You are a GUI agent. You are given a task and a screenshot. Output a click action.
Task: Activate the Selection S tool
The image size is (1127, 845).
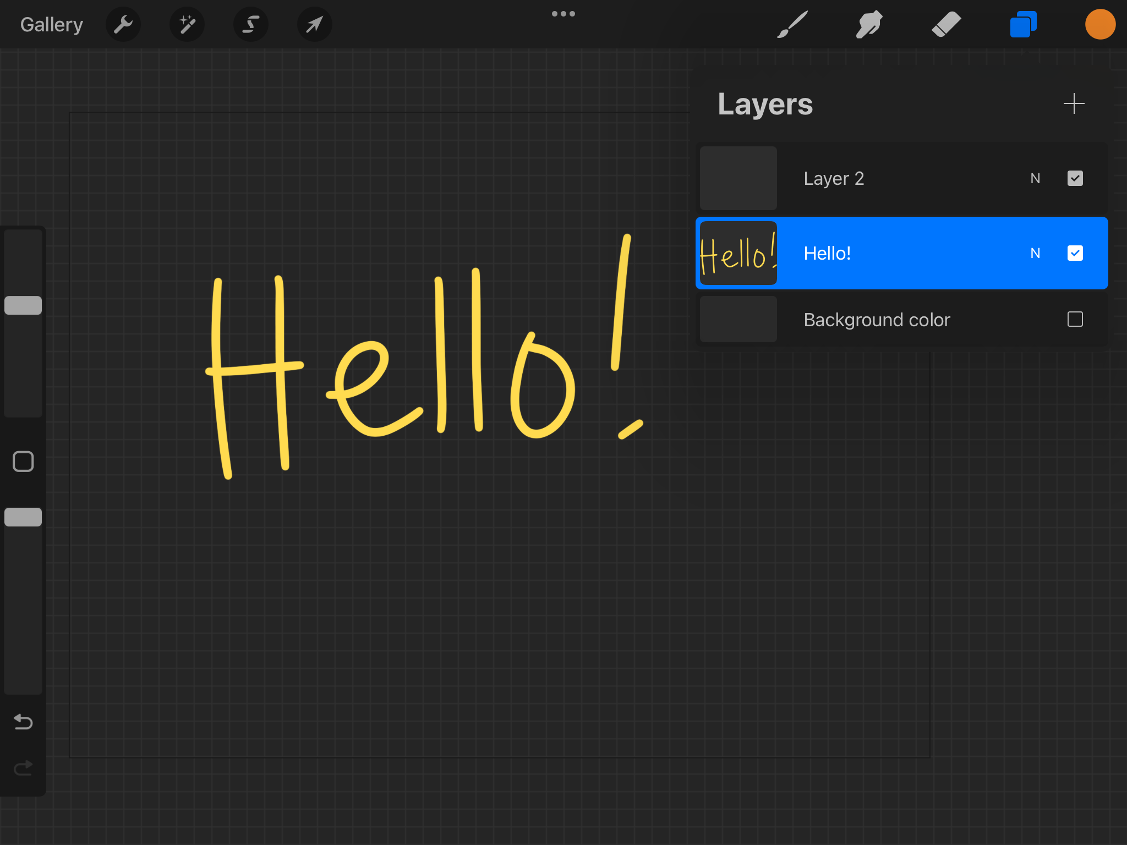coord(251,24)
